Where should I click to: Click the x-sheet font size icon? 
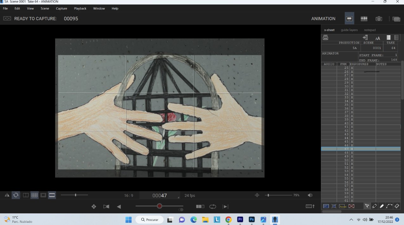tap(377, 38)
